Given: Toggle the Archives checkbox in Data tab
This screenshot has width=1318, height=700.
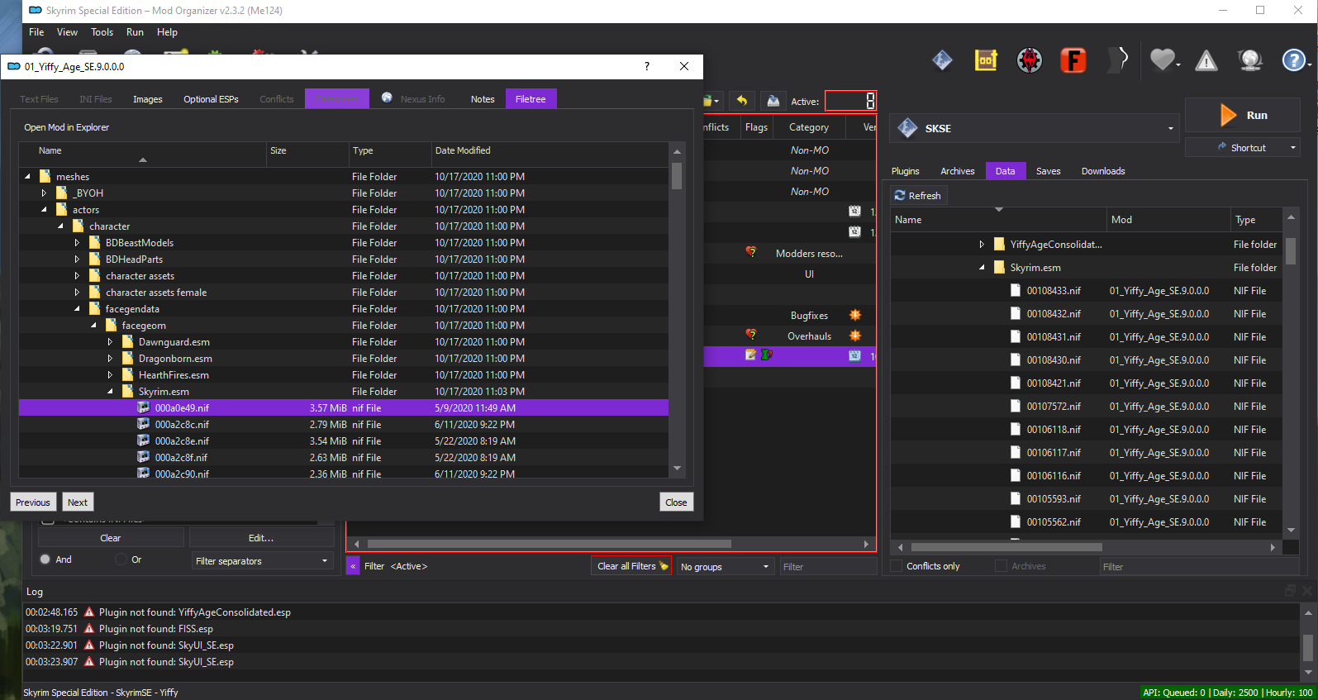Looking at the screenshot, I should (1002, 566).
